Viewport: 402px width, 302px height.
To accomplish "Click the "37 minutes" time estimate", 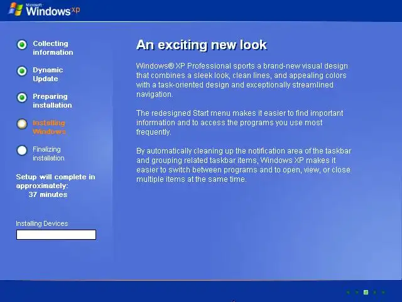I will click(48, 194).
